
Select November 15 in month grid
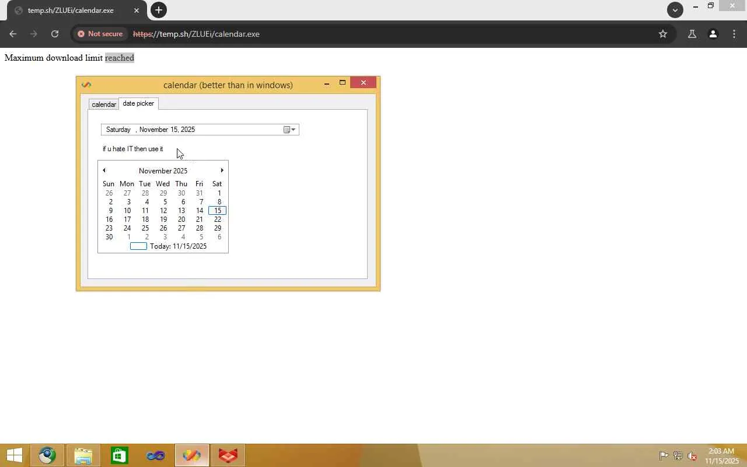click(217, 211)
